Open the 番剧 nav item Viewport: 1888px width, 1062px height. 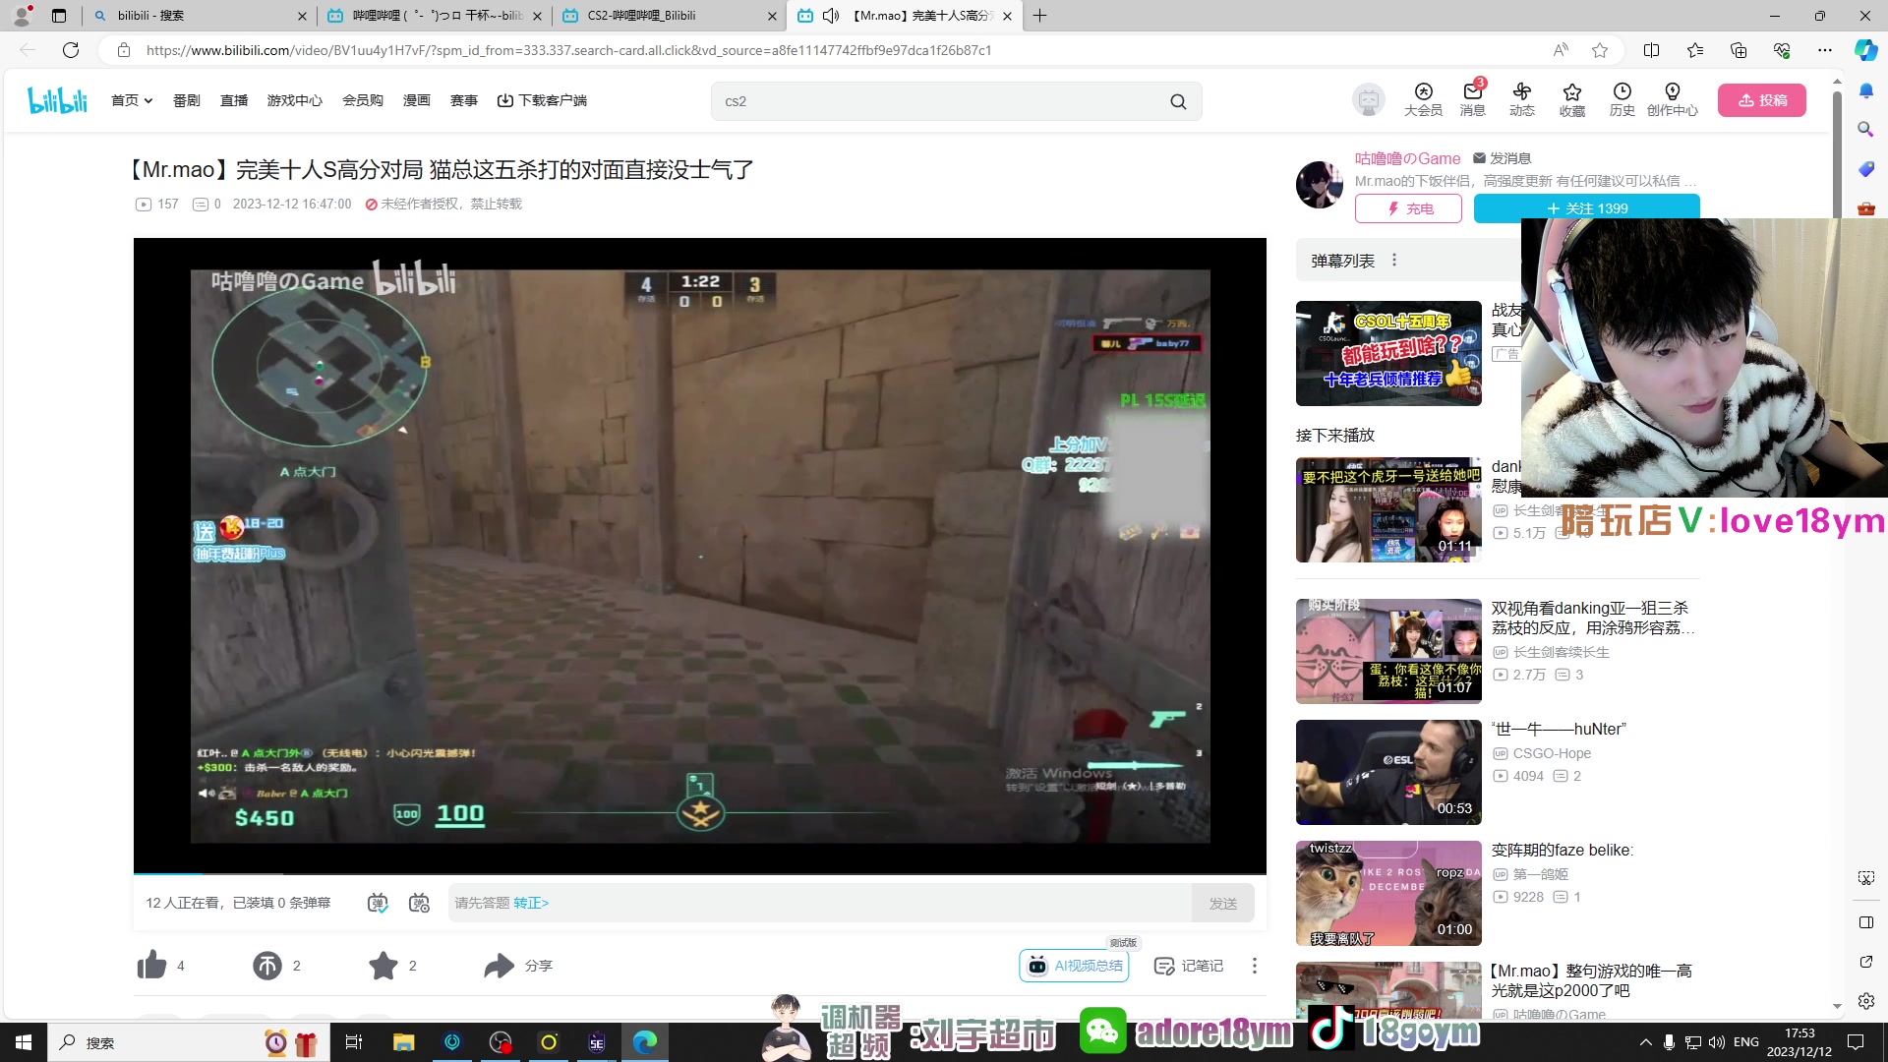coord(187,100)
